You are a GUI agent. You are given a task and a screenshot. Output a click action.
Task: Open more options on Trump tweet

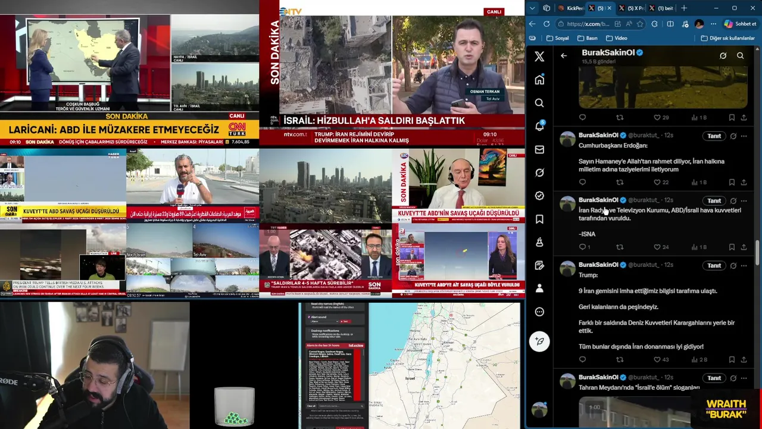(744, 265)
